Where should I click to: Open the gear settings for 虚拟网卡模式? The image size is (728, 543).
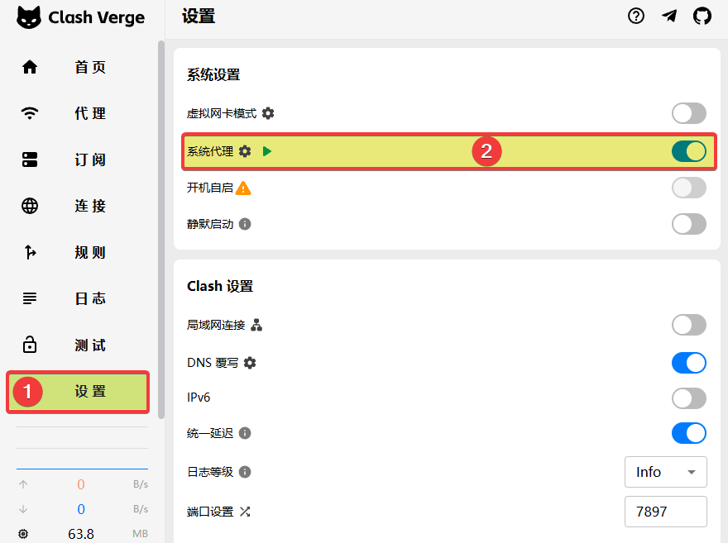pyautogui.click(x=268, y=113)
